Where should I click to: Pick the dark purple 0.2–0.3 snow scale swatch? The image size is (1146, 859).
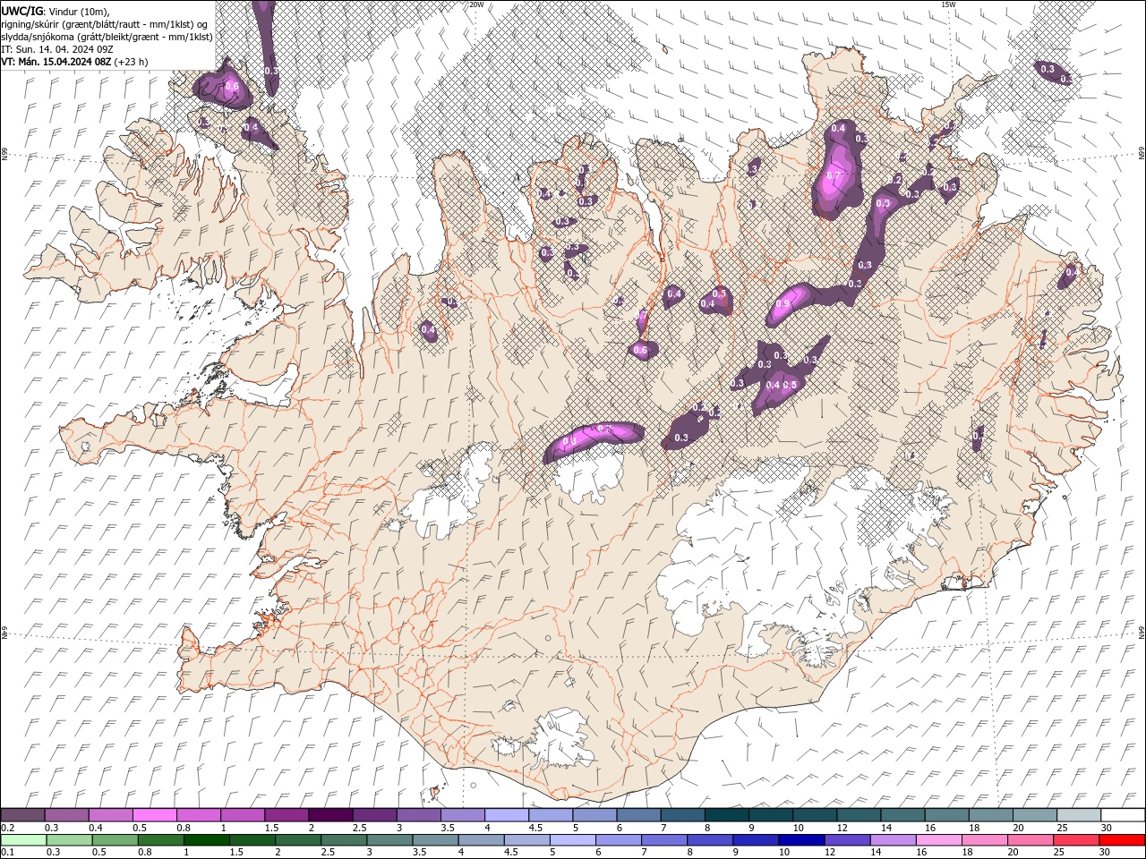(x=22, y=815)
